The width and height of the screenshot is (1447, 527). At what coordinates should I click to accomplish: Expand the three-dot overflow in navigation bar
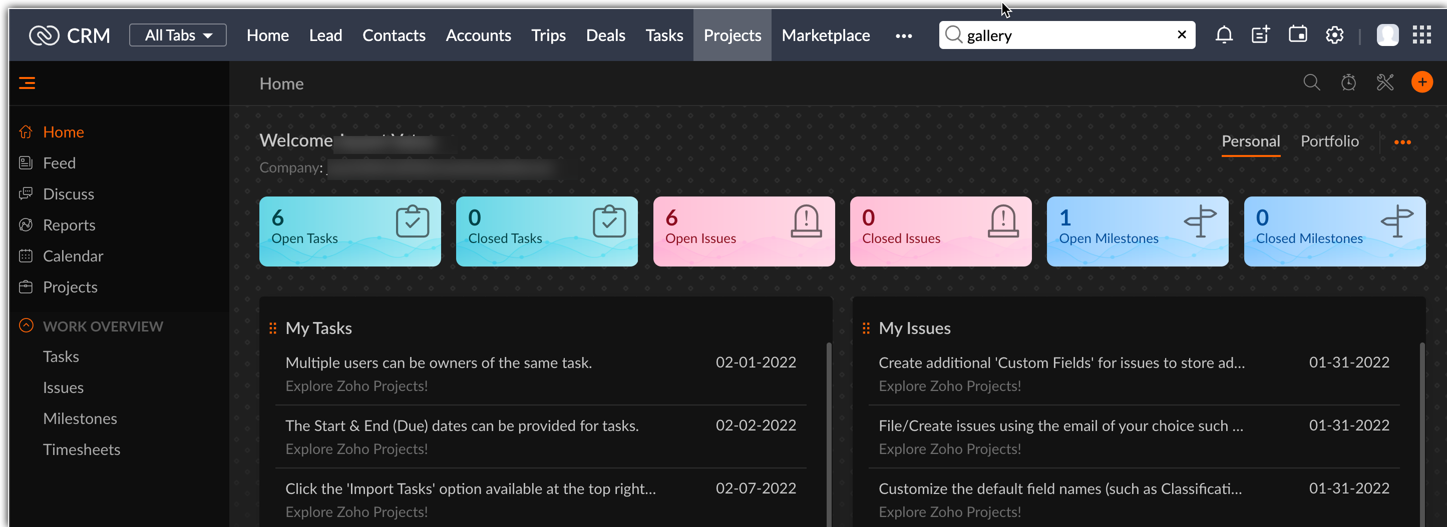[x=903, y=36]
